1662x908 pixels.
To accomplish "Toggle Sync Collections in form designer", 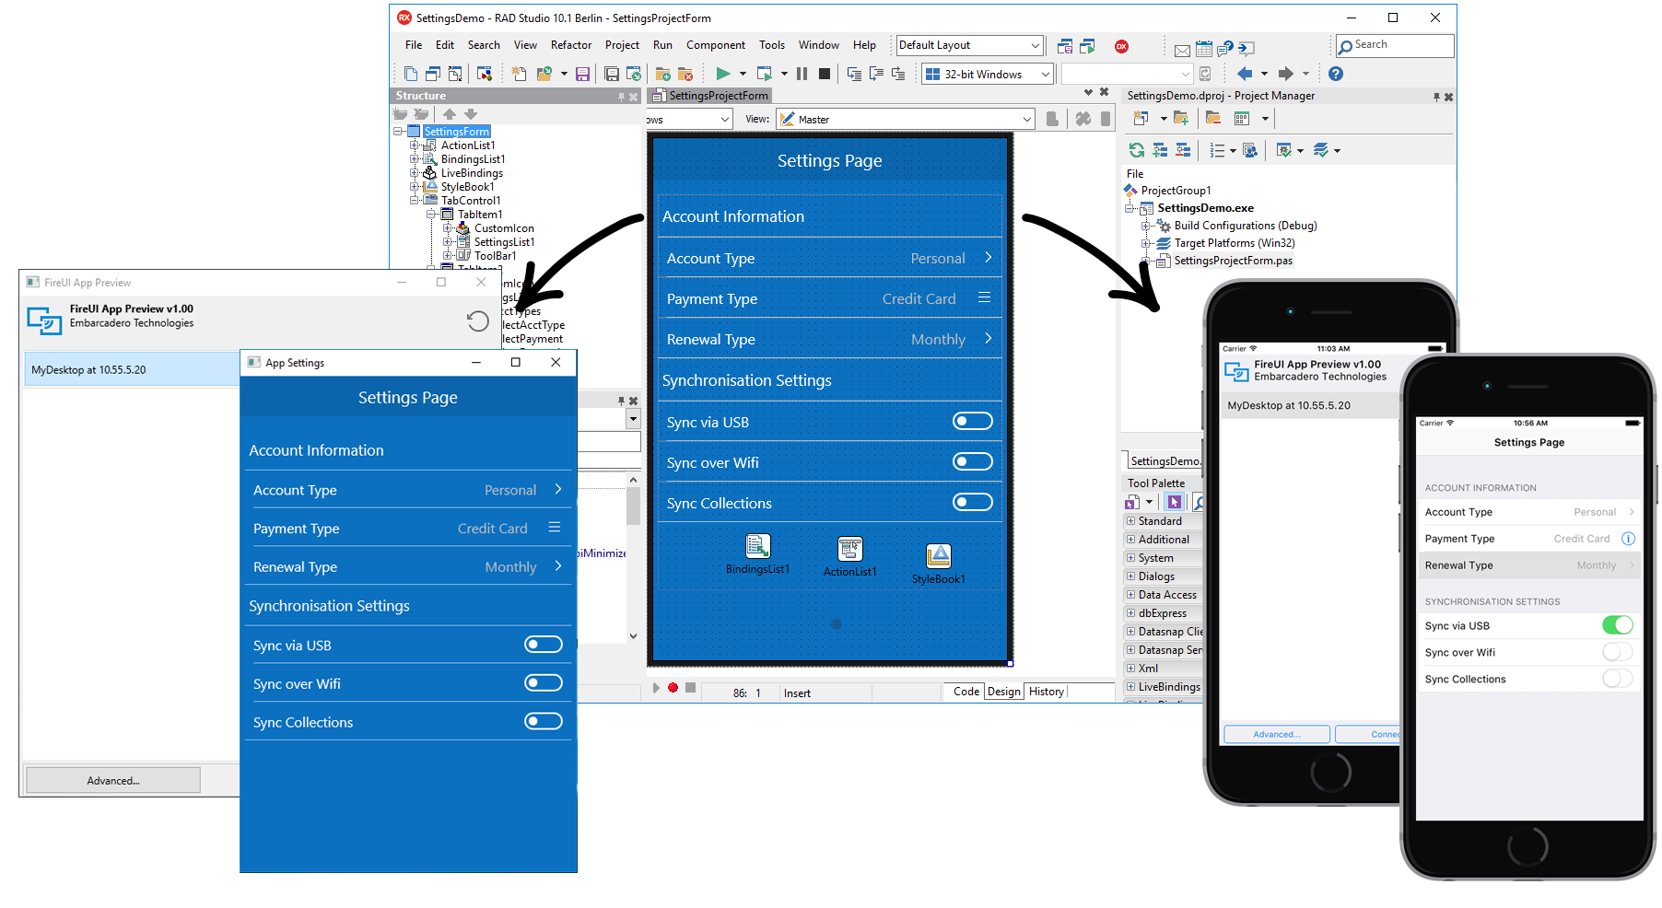I will click(x=973, y=502).
